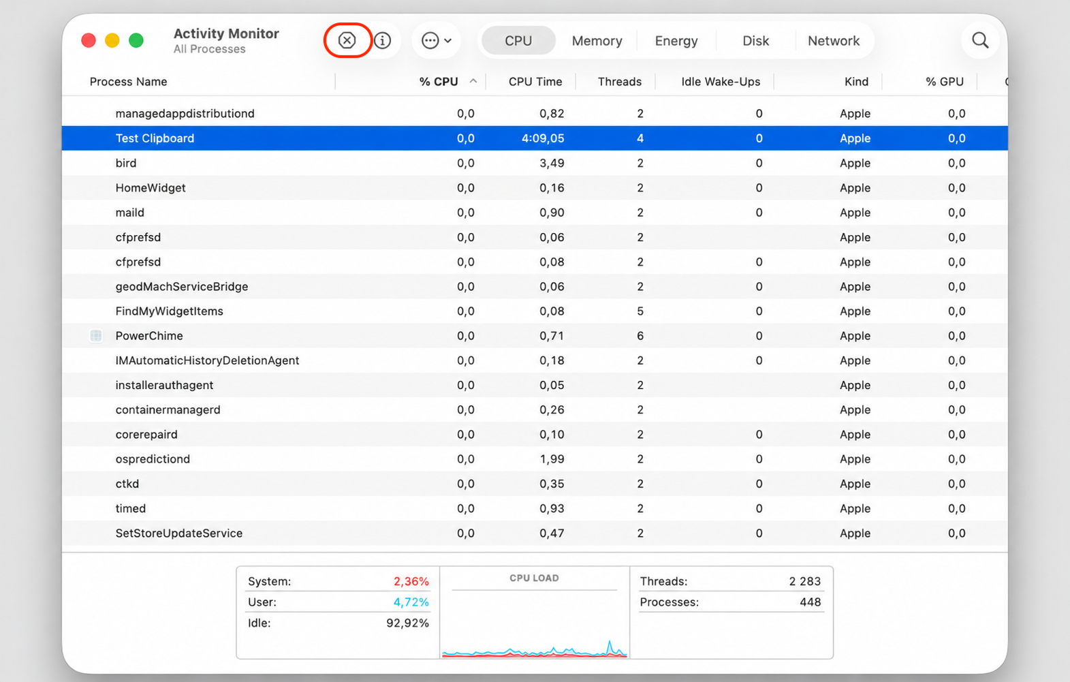Switch to the Network tab

click(x=834, y=41)
